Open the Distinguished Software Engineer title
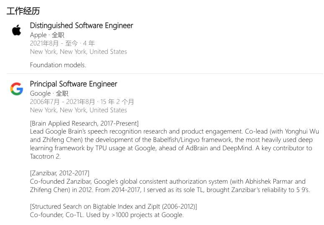The image size is (324, 225). tap(81, 25)
